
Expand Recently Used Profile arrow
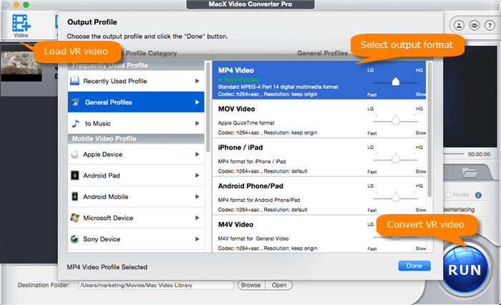pyautogui.click(x=197, y=81)
